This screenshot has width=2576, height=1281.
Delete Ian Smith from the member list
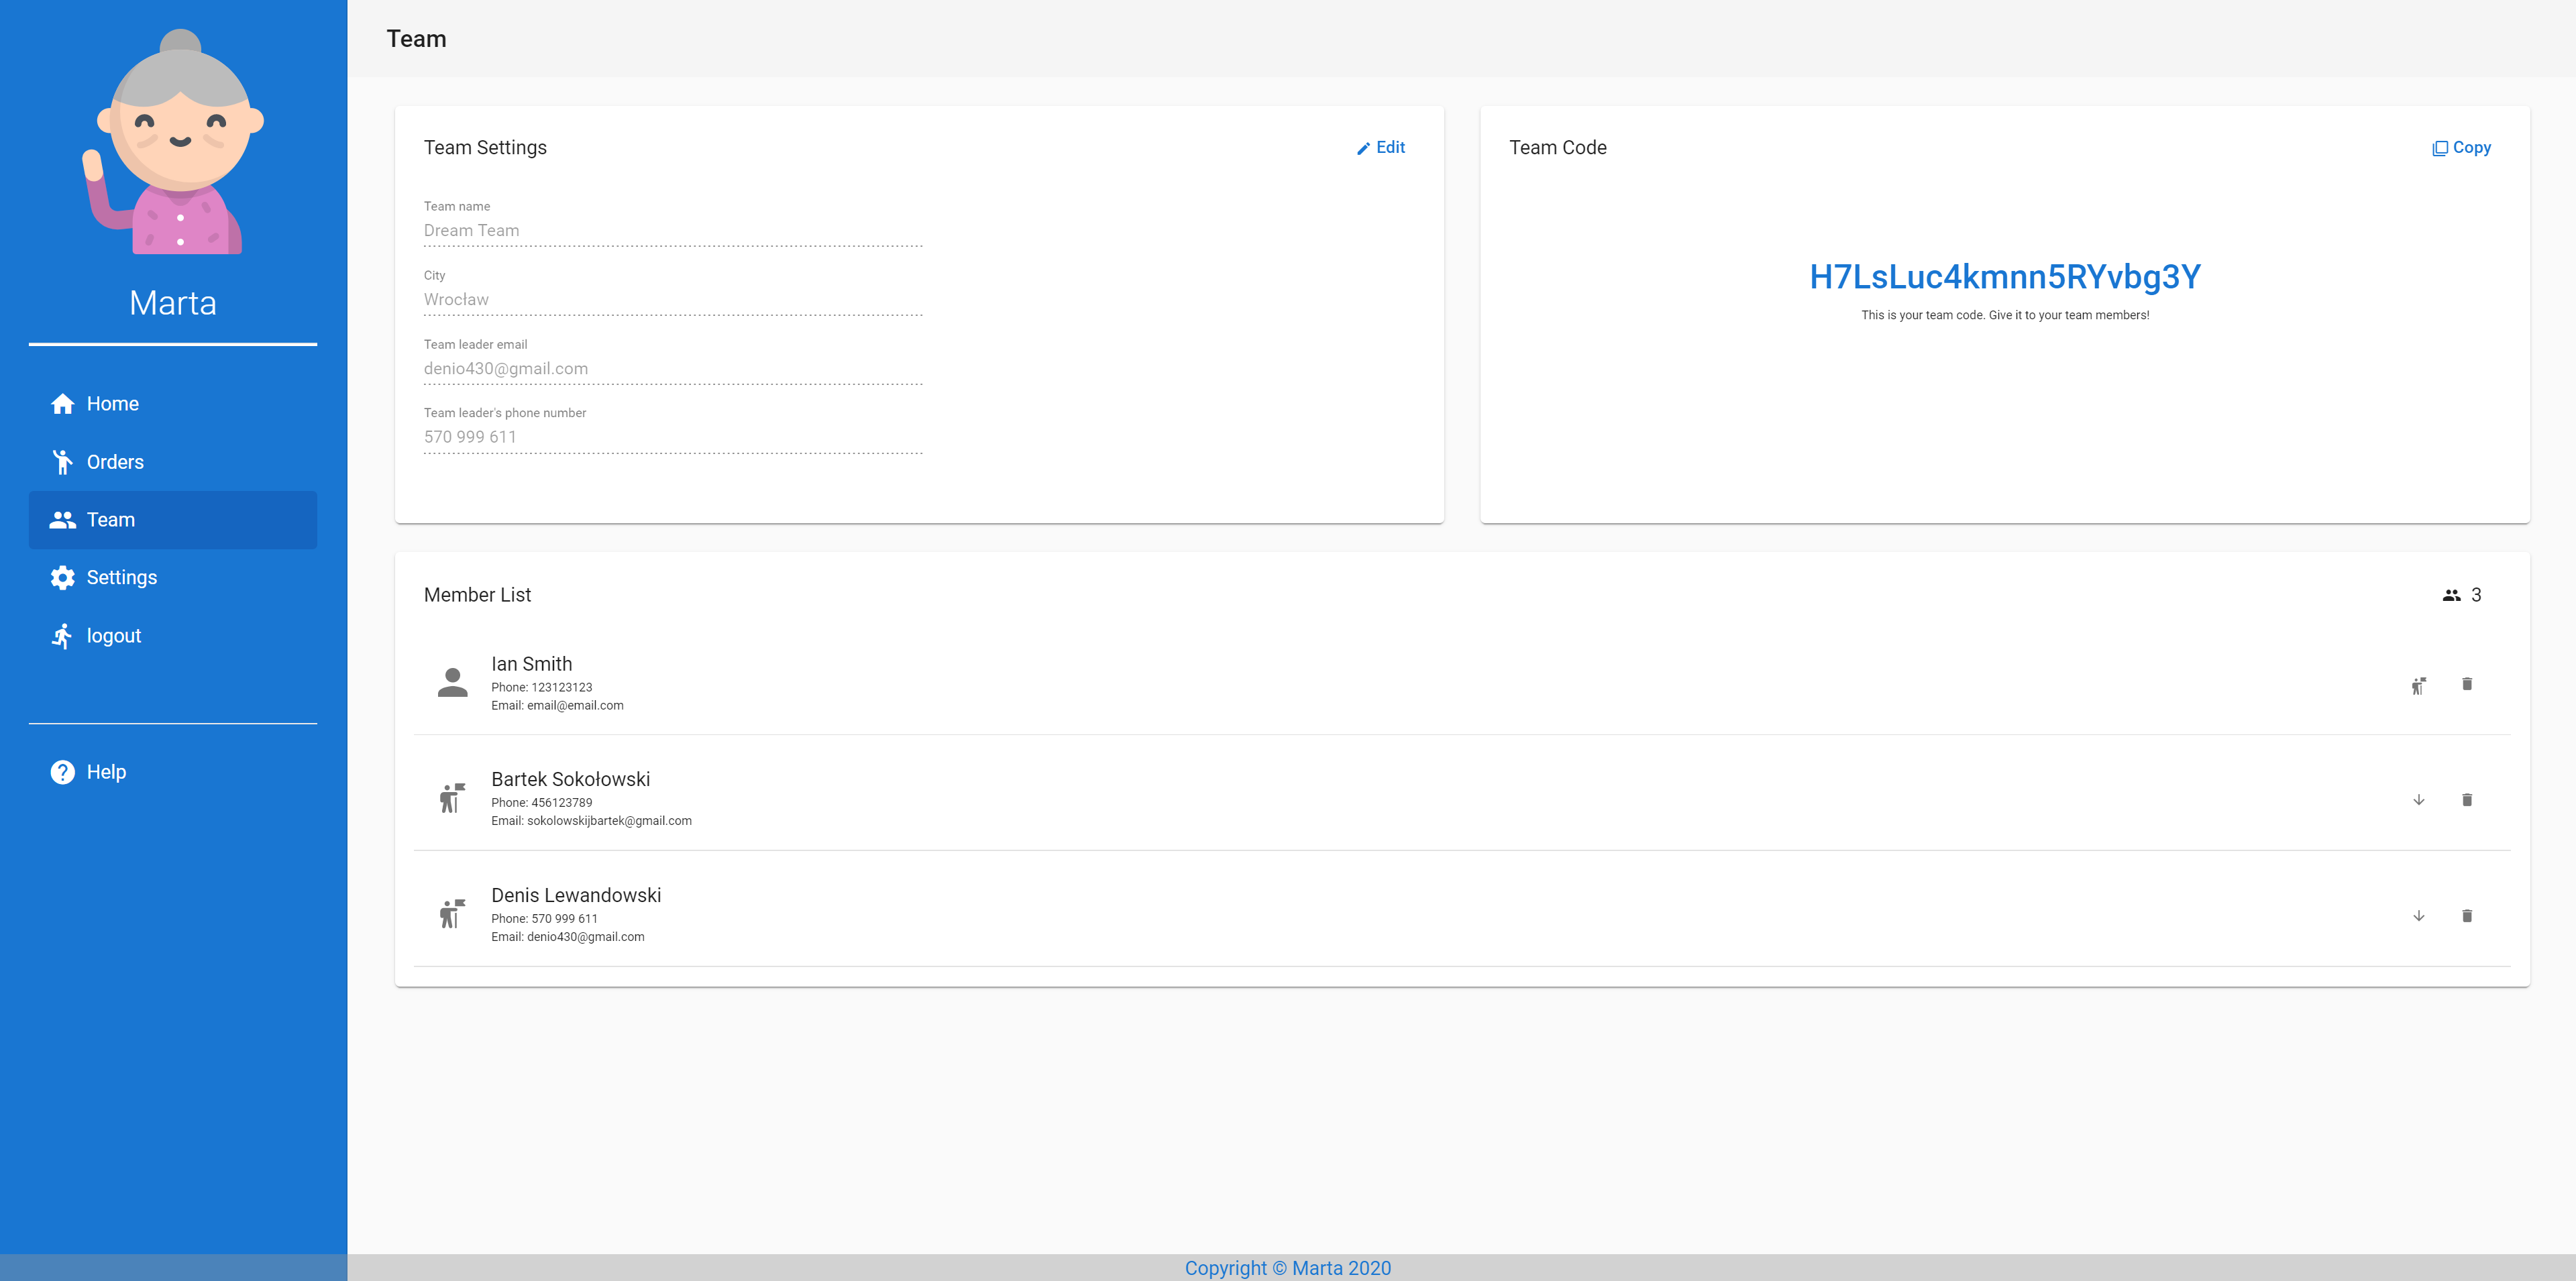coord(2466,684)
